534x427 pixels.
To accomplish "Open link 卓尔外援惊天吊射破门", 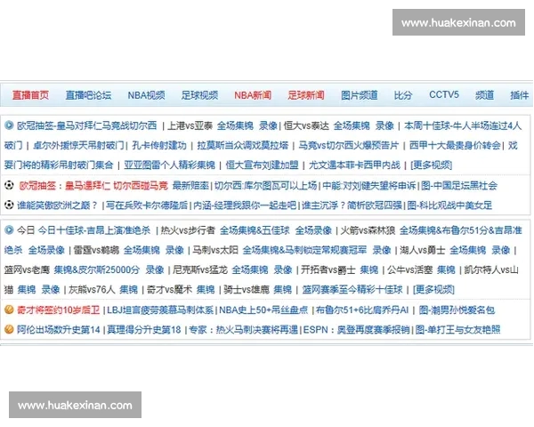I will click(78, 145).
